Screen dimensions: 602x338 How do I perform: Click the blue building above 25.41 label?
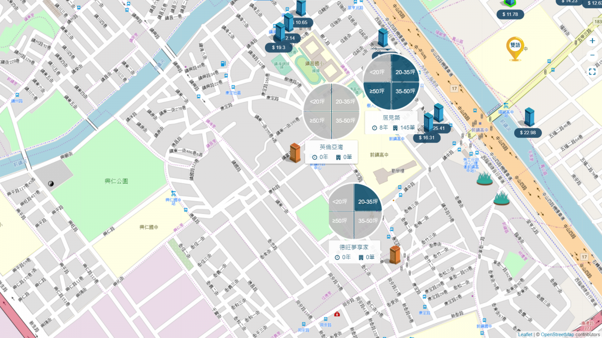click(x=438, y=113)
